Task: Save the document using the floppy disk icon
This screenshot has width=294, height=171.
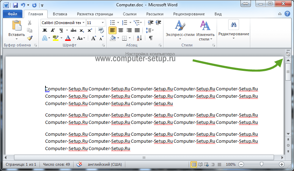Action: point(15,5)
